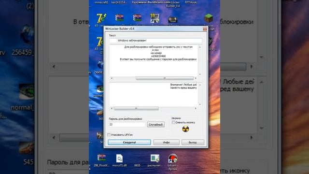Select the shortcut icon with yellow 99
This screenshot has width=309, height=174.
pos(154,18)
